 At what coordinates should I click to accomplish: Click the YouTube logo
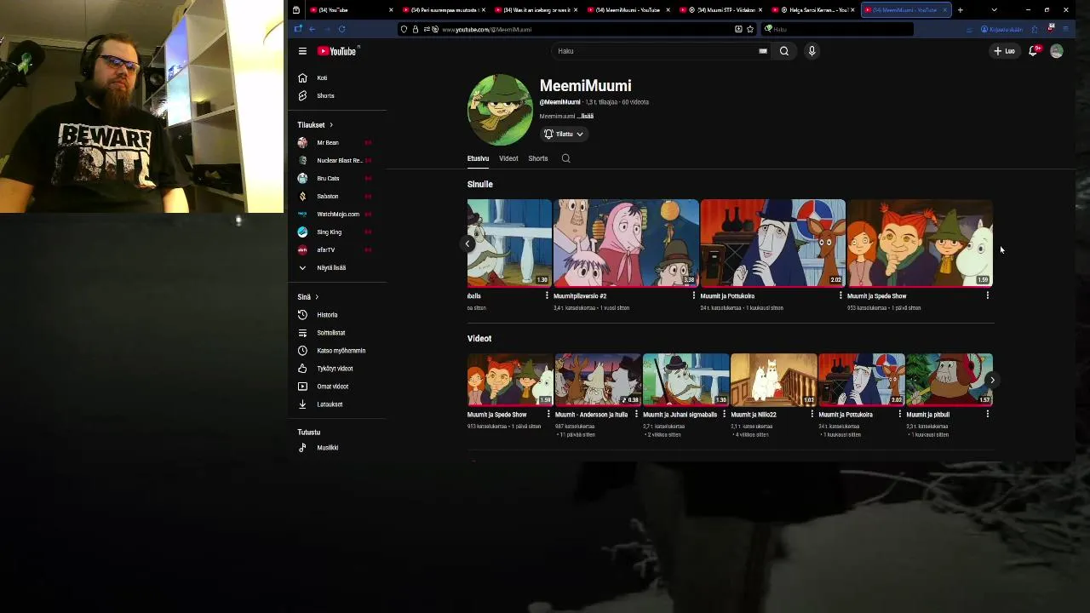click(338, 51)
